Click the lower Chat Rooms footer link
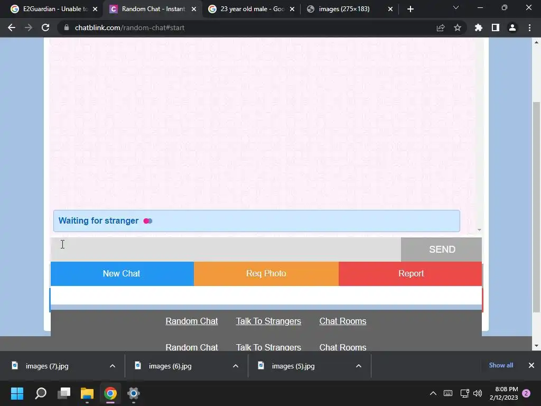Image resolution: width=541 pixels, height=406 pixels. 342,347
